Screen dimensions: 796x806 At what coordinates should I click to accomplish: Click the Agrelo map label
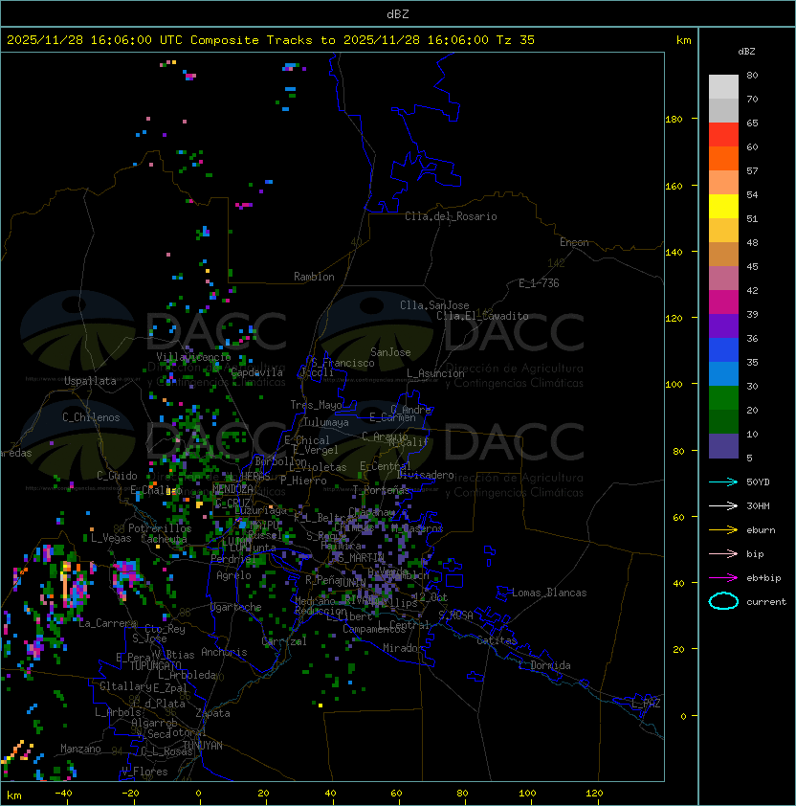pos(233,575)
